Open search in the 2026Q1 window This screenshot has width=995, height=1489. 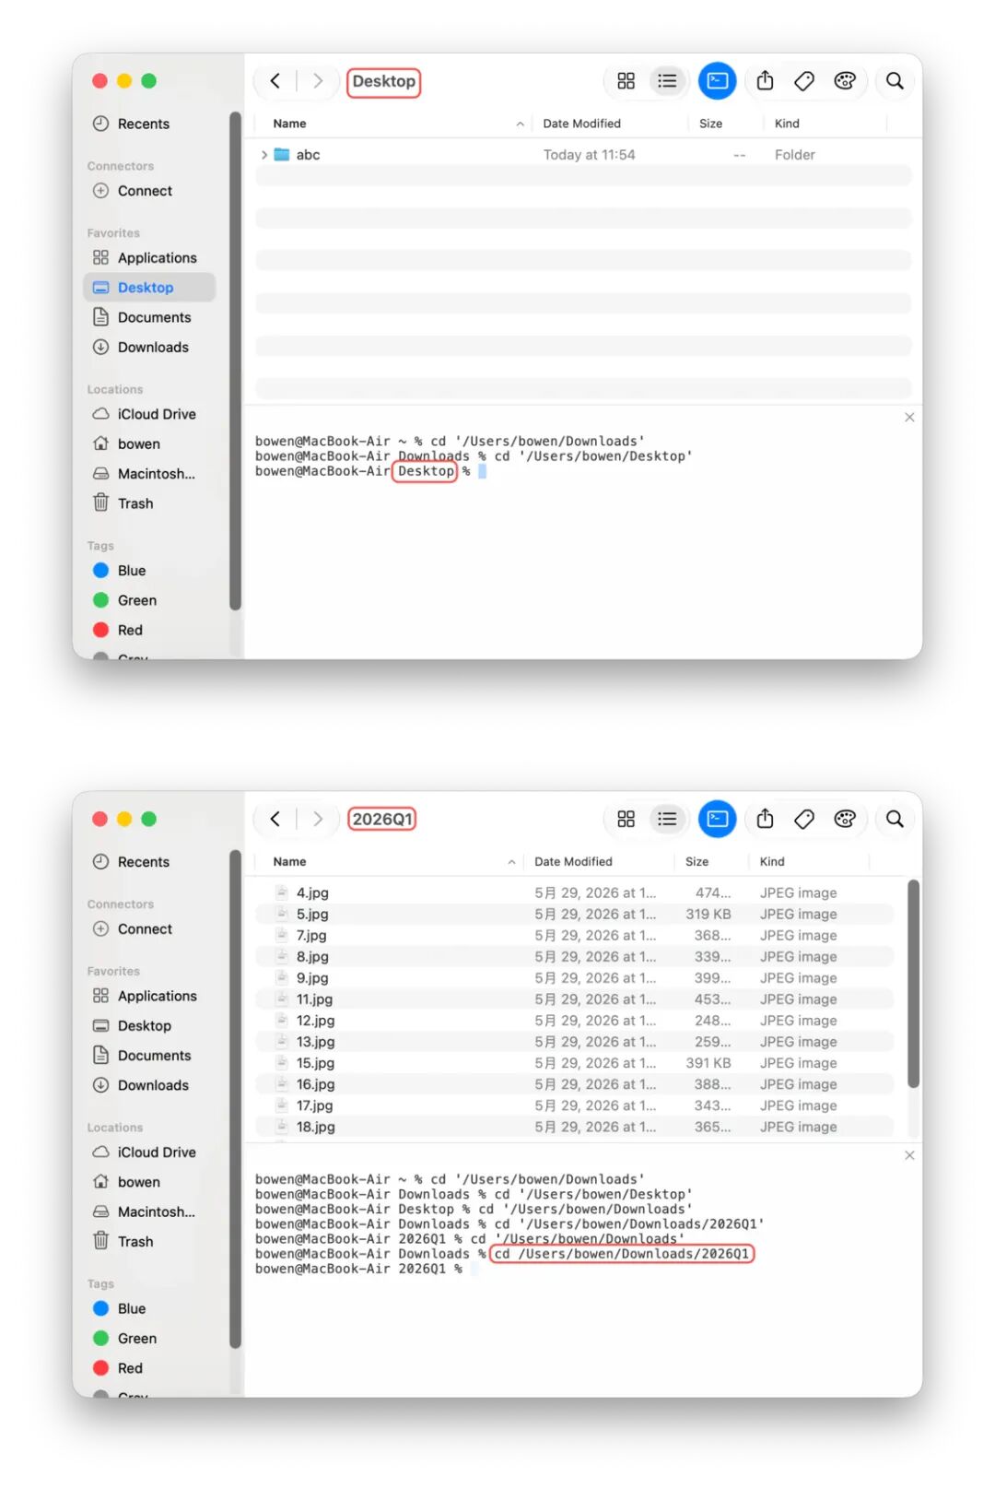coord(895,819)
